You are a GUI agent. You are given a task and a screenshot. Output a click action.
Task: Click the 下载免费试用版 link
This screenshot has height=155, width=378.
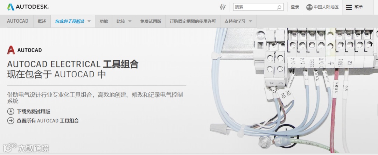(x=33, y=112)
